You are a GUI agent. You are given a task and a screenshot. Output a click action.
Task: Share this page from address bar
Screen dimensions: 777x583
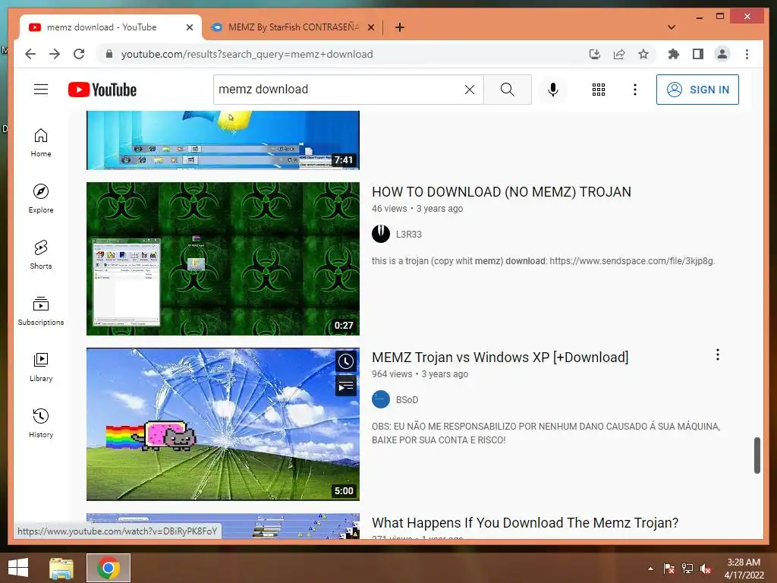pyautogui.click(x=619, y=54)
